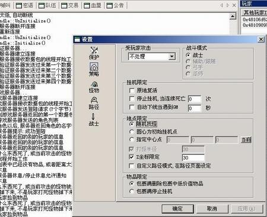Open the 公告 announcement tab
The height and width of the screenshot is (217, 267).
point(115,5)
